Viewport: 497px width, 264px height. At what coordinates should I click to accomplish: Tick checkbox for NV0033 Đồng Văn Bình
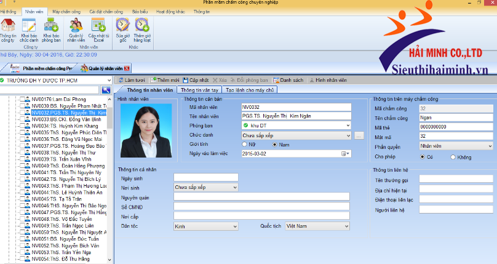(x=21, y=119)
